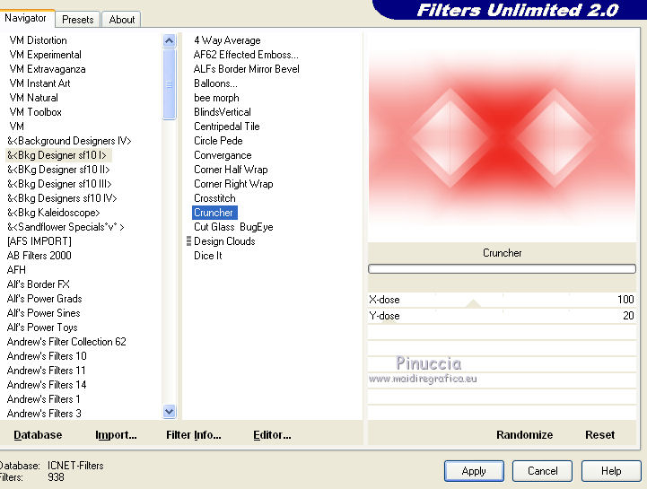Select Andrew's Filters 1 category

tap(44, 399)
